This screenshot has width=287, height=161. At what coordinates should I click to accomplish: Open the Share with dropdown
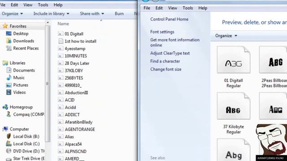(x=92, y=14)
